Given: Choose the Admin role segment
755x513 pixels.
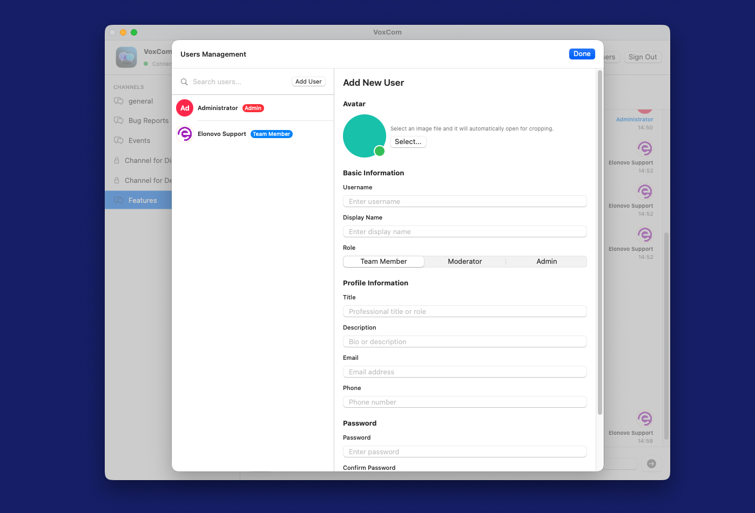Looking at the screenshot, I should point(547,262).
